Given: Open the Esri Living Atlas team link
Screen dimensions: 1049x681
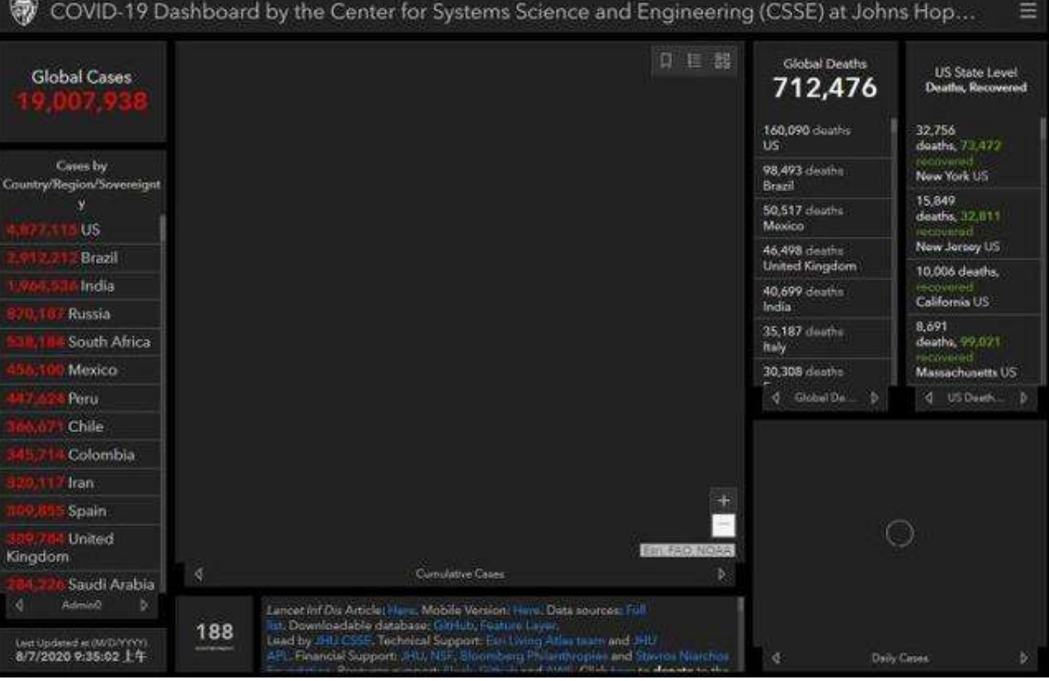Looking at the screenshot, I should click(x=544, y=641).
